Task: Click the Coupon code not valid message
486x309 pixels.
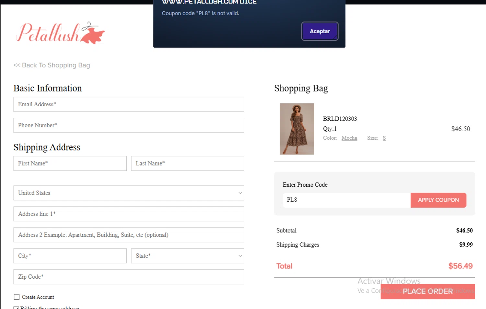Action: point(201,13)
